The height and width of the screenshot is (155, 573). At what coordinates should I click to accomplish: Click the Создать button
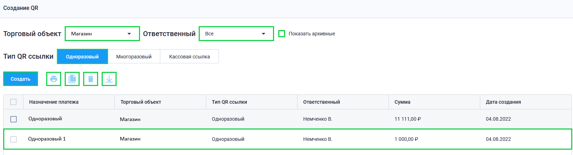[x=21, y=79]
